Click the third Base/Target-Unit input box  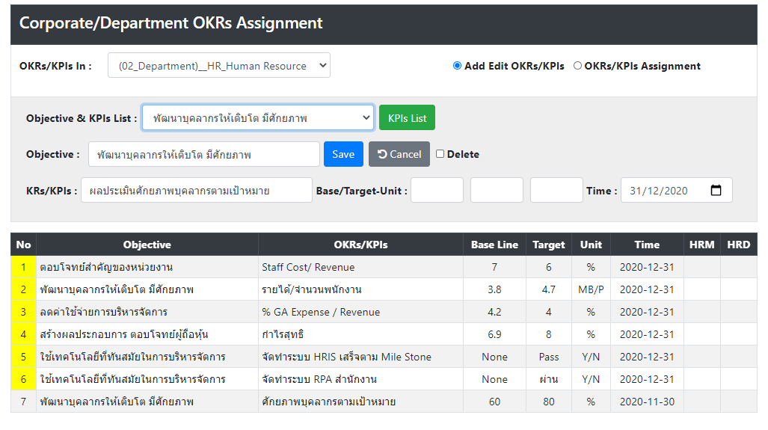coord(556,190)
